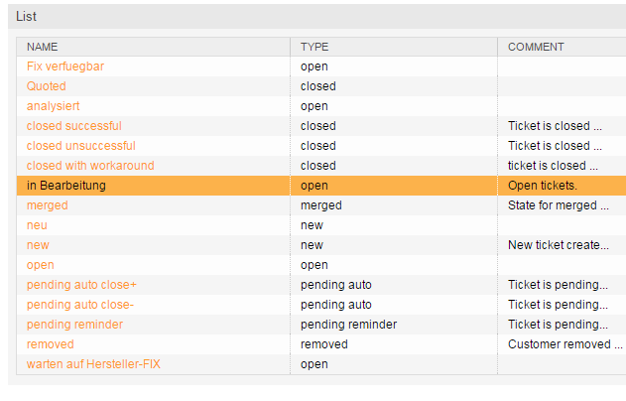This screenshot has height=401, width=626.
Task: Open 'warten auf Hersteller-FIX' state
Action: pyautogui.click(x=93, y=364)
